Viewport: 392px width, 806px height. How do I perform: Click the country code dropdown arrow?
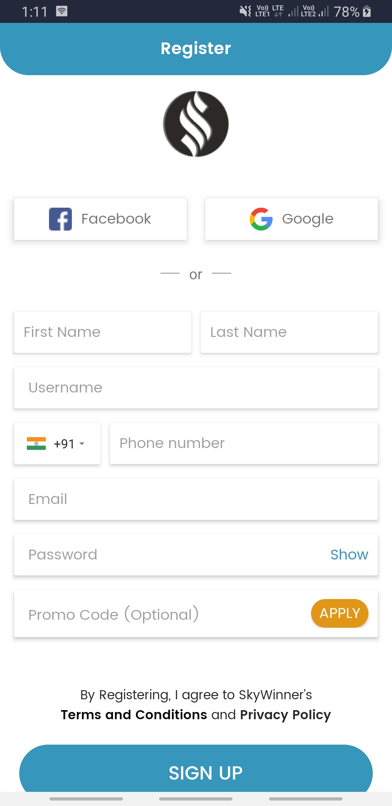click(x=82, y=444)
